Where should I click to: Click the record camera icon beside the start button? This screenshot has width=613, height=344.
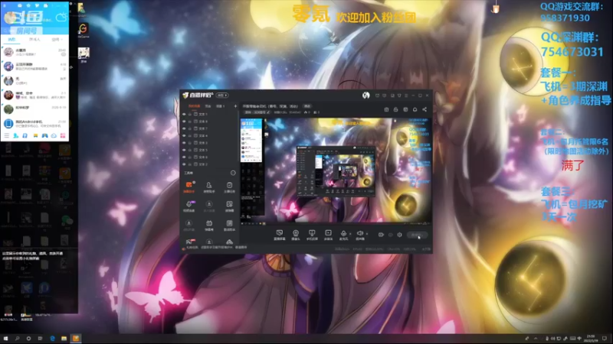tap(381, 235)
